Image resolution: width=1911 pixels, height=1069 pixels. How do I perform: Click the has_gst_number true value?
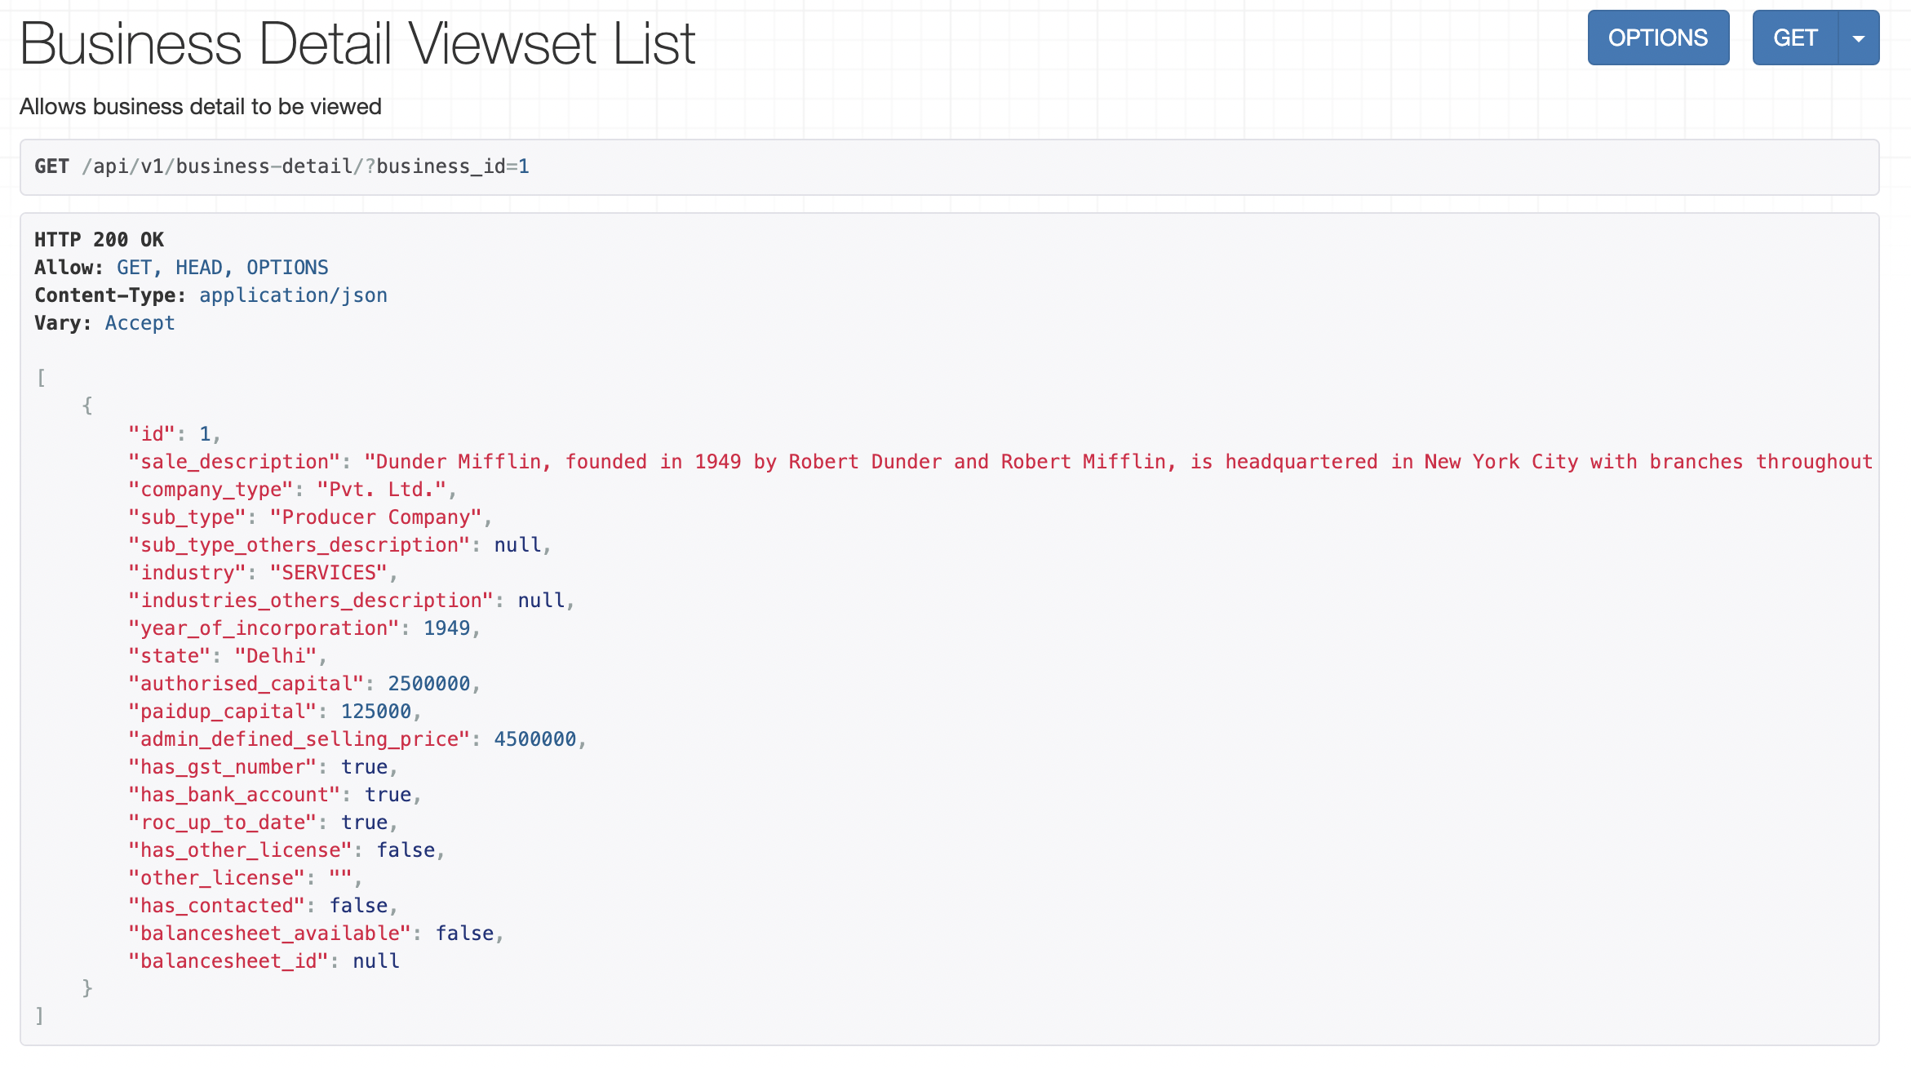coord(364,767)
